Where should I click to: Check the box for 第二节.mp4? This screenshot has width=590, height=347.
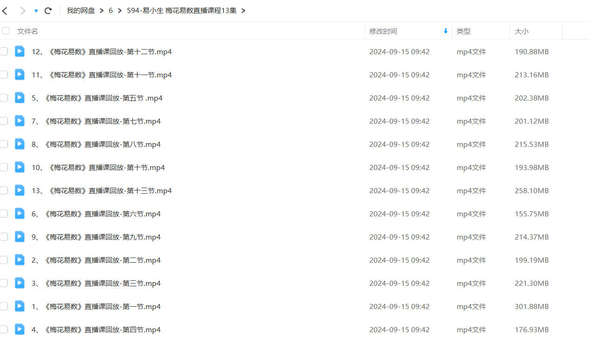tap(4, 260)
